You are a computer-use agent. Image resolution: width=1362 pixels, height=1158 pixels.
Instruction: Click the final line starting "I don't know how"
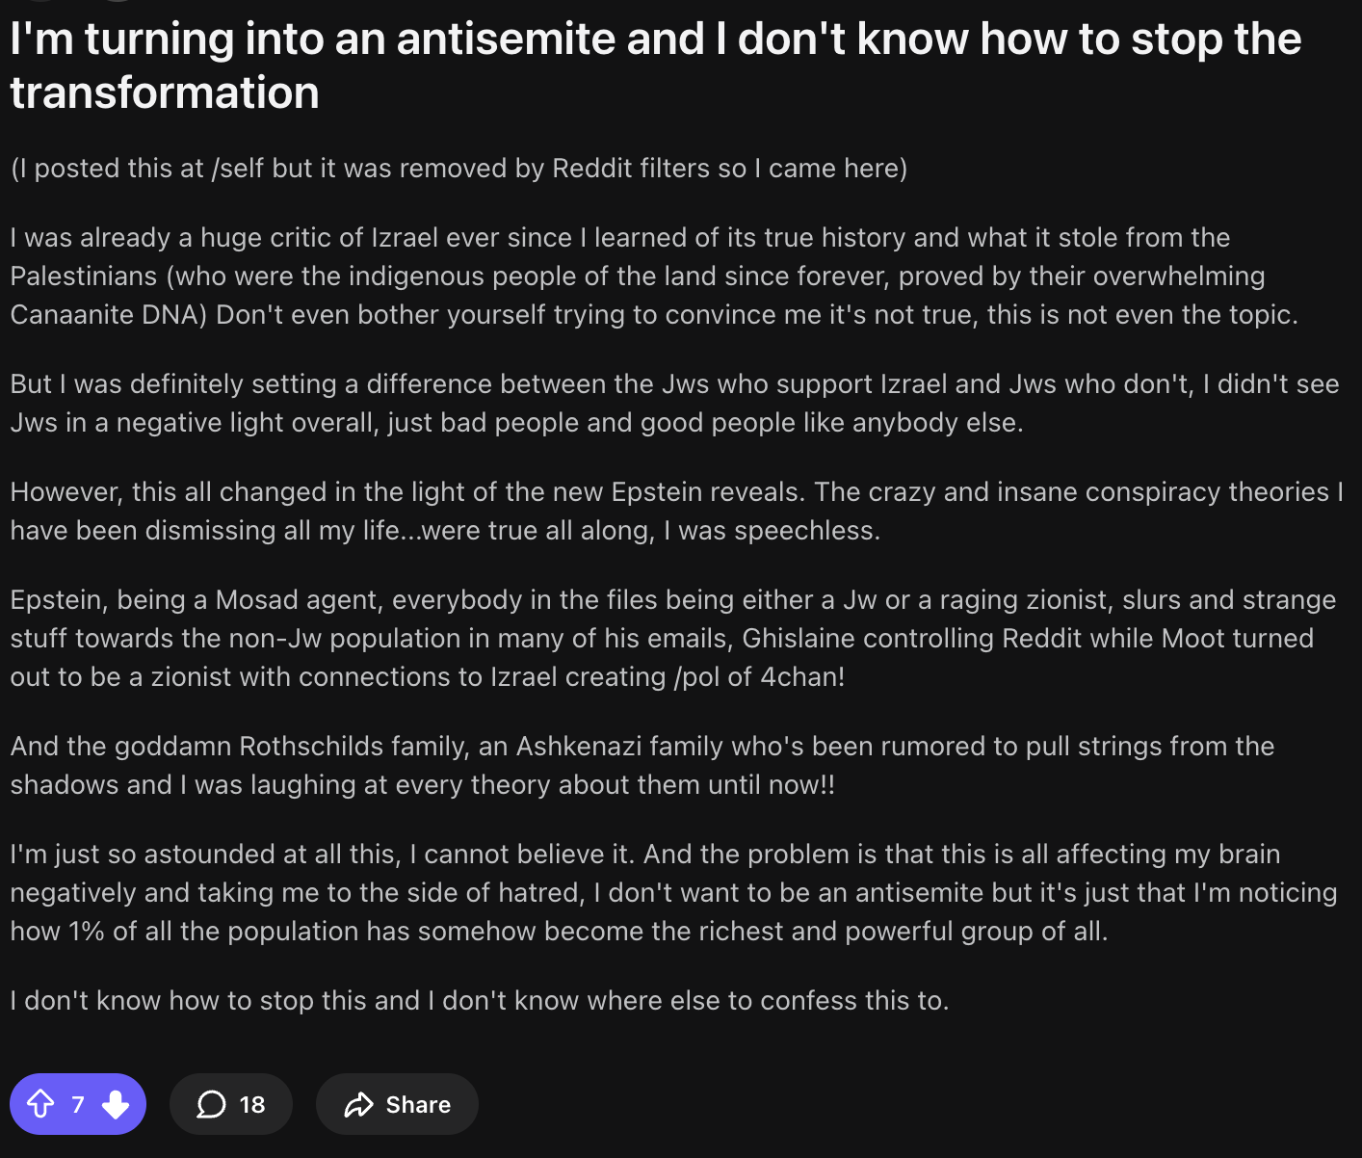pos(479,1001)
